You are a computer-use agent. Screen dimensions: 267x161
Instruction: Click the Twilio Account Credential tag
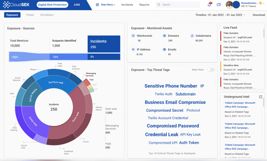pos(168,118)
